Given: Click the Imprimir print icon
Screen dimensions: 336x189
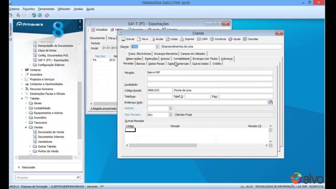Looking at the screenshot, I should tap(182, 39).
